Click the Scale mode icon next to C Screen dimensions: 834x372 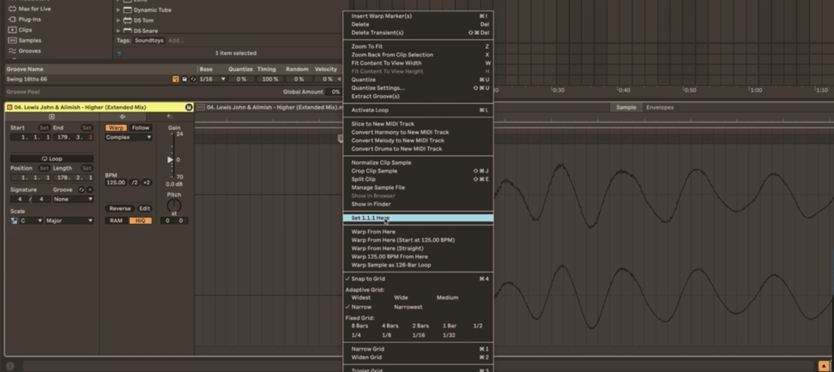click(14, 220)
